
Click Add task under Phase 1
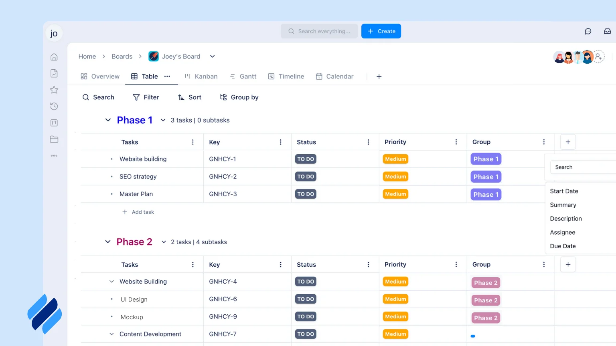(138, 211)
